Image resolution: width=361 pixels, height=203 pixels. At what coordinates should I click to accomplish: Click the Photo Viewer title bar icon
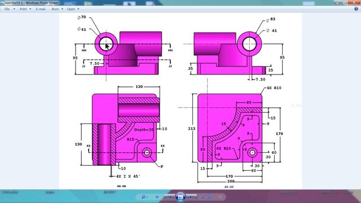coord(2,3)
